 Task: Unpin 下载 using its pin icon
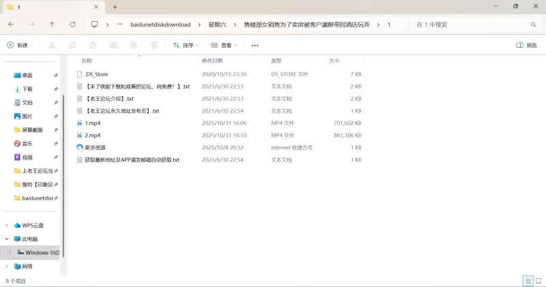(x=56, y=89)
